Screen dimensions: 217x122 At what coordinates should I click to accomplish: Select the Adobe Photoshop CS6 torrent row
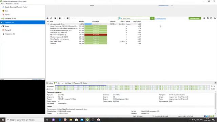[x=94, y=26]
